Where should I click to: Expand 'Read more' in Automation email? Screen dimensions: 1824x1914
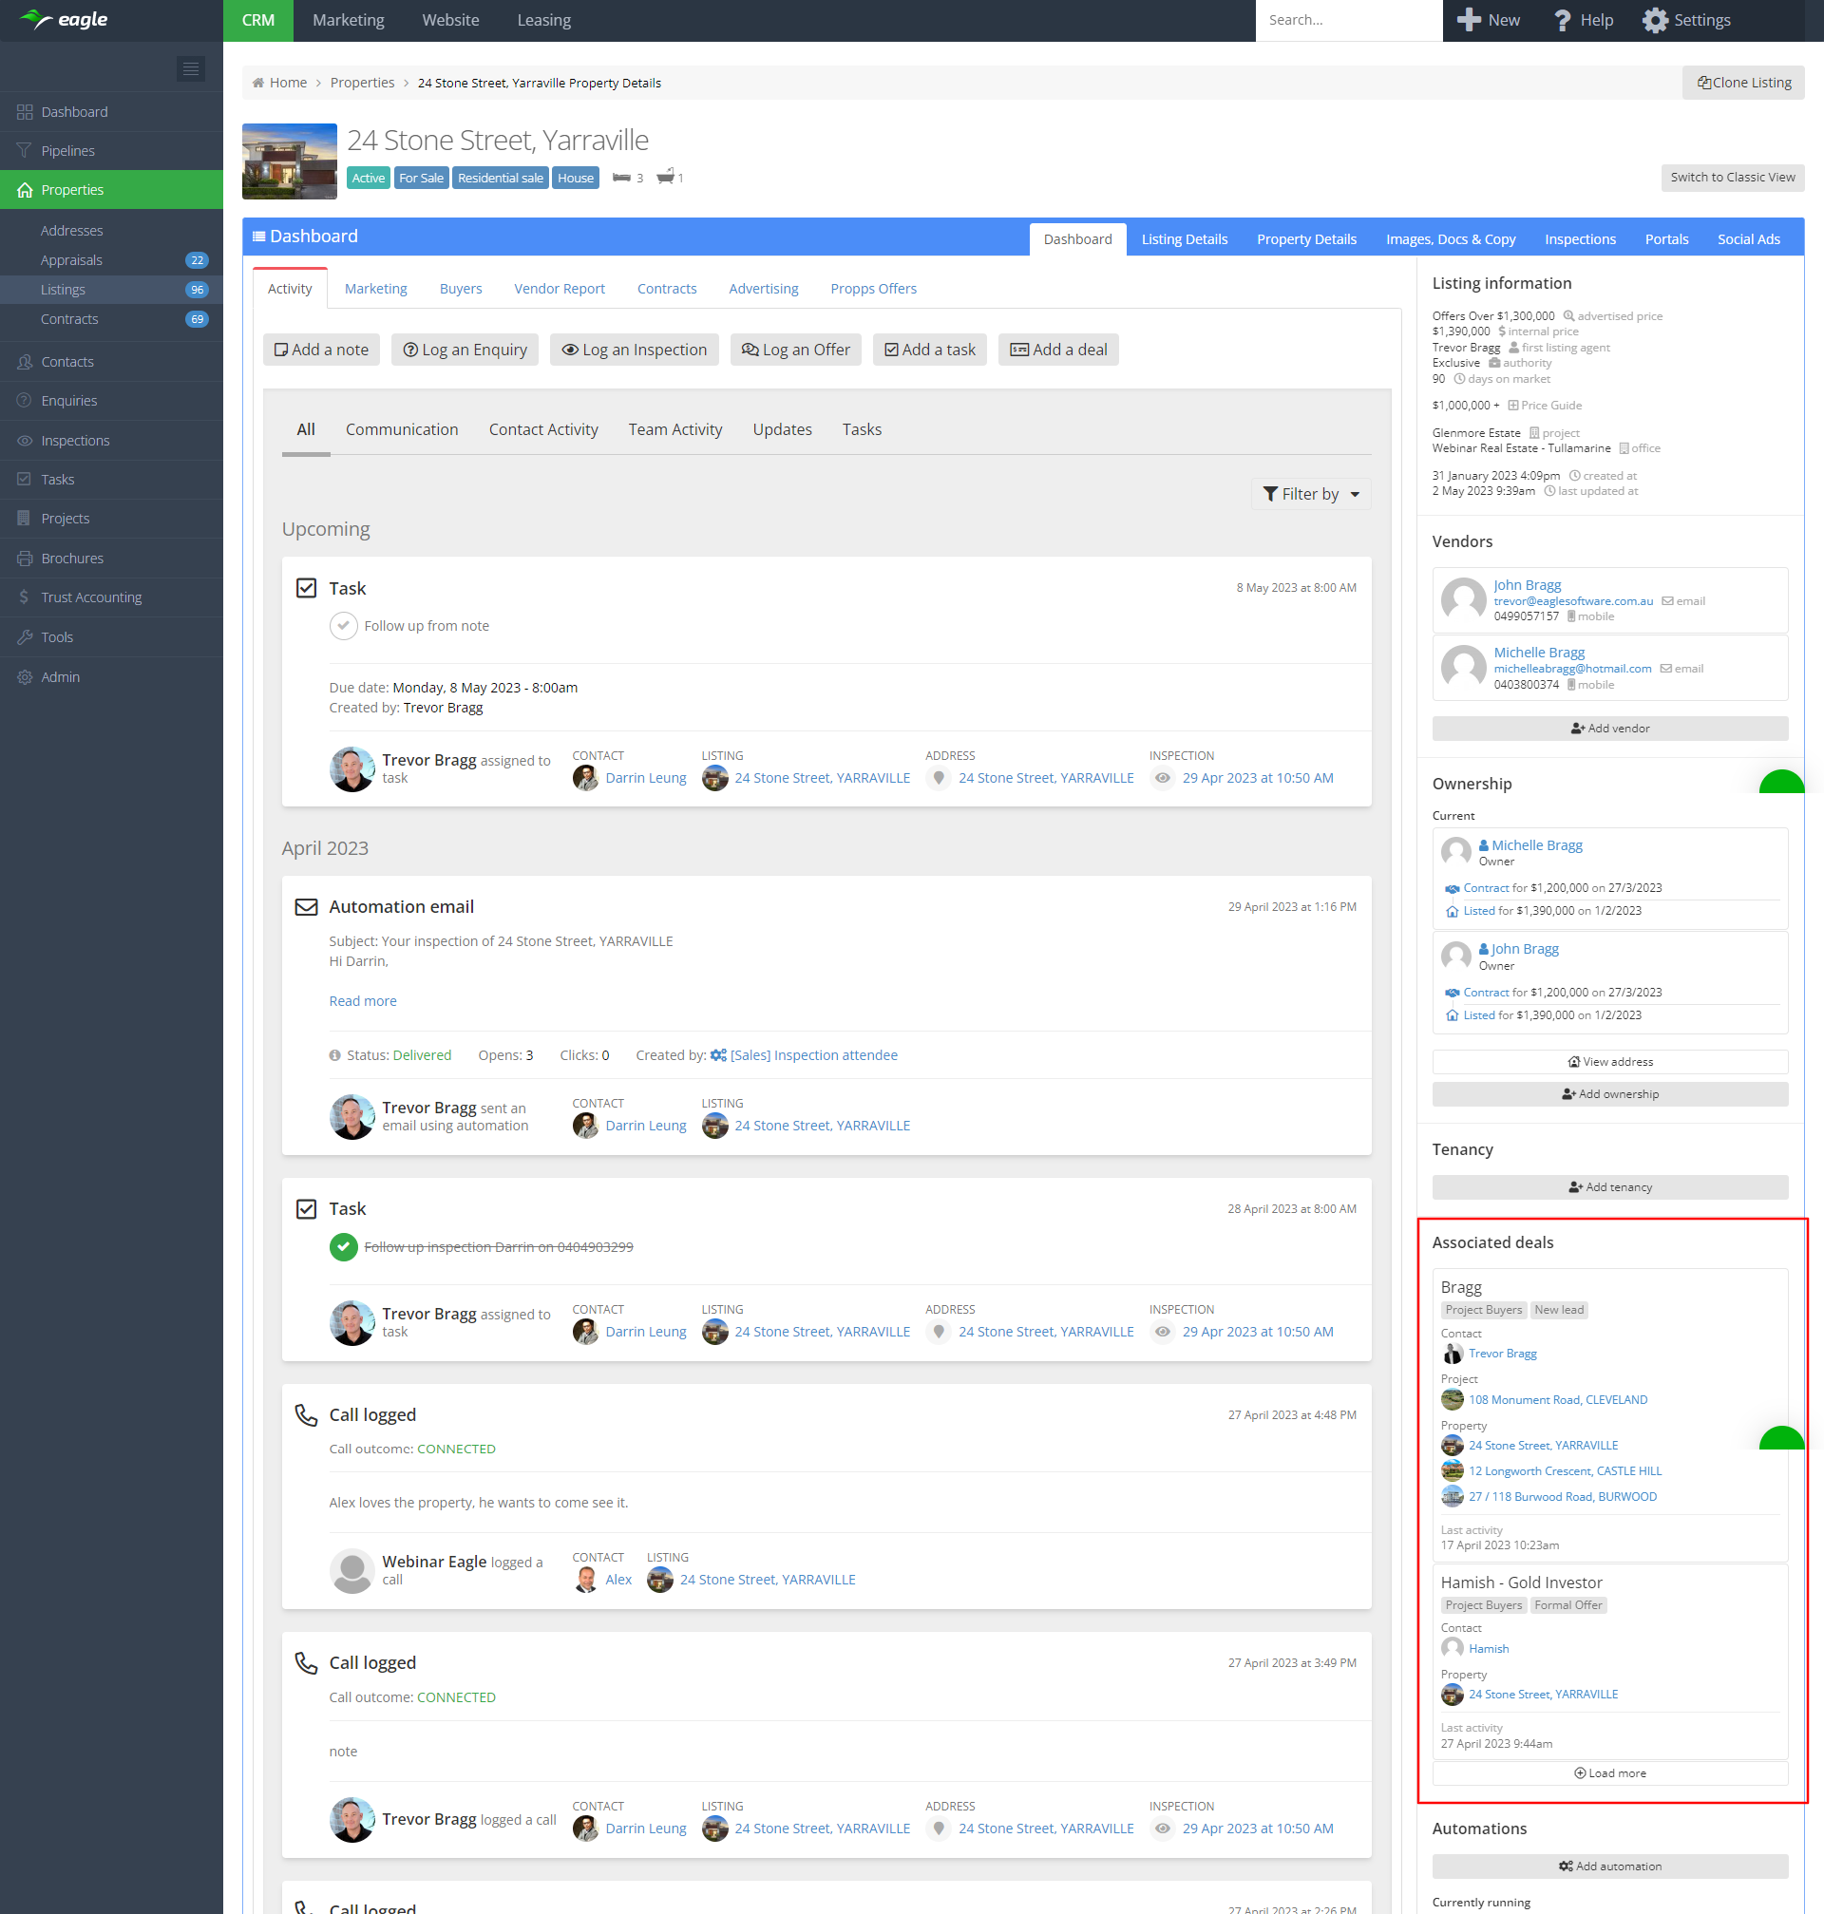click(x=363, y=1001)
